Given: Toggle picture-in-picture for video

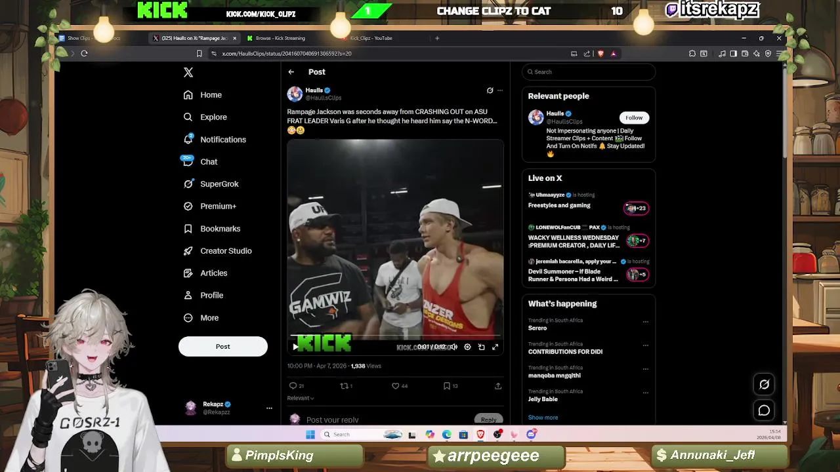Looking at the screenshot, I should pos(481,347).
